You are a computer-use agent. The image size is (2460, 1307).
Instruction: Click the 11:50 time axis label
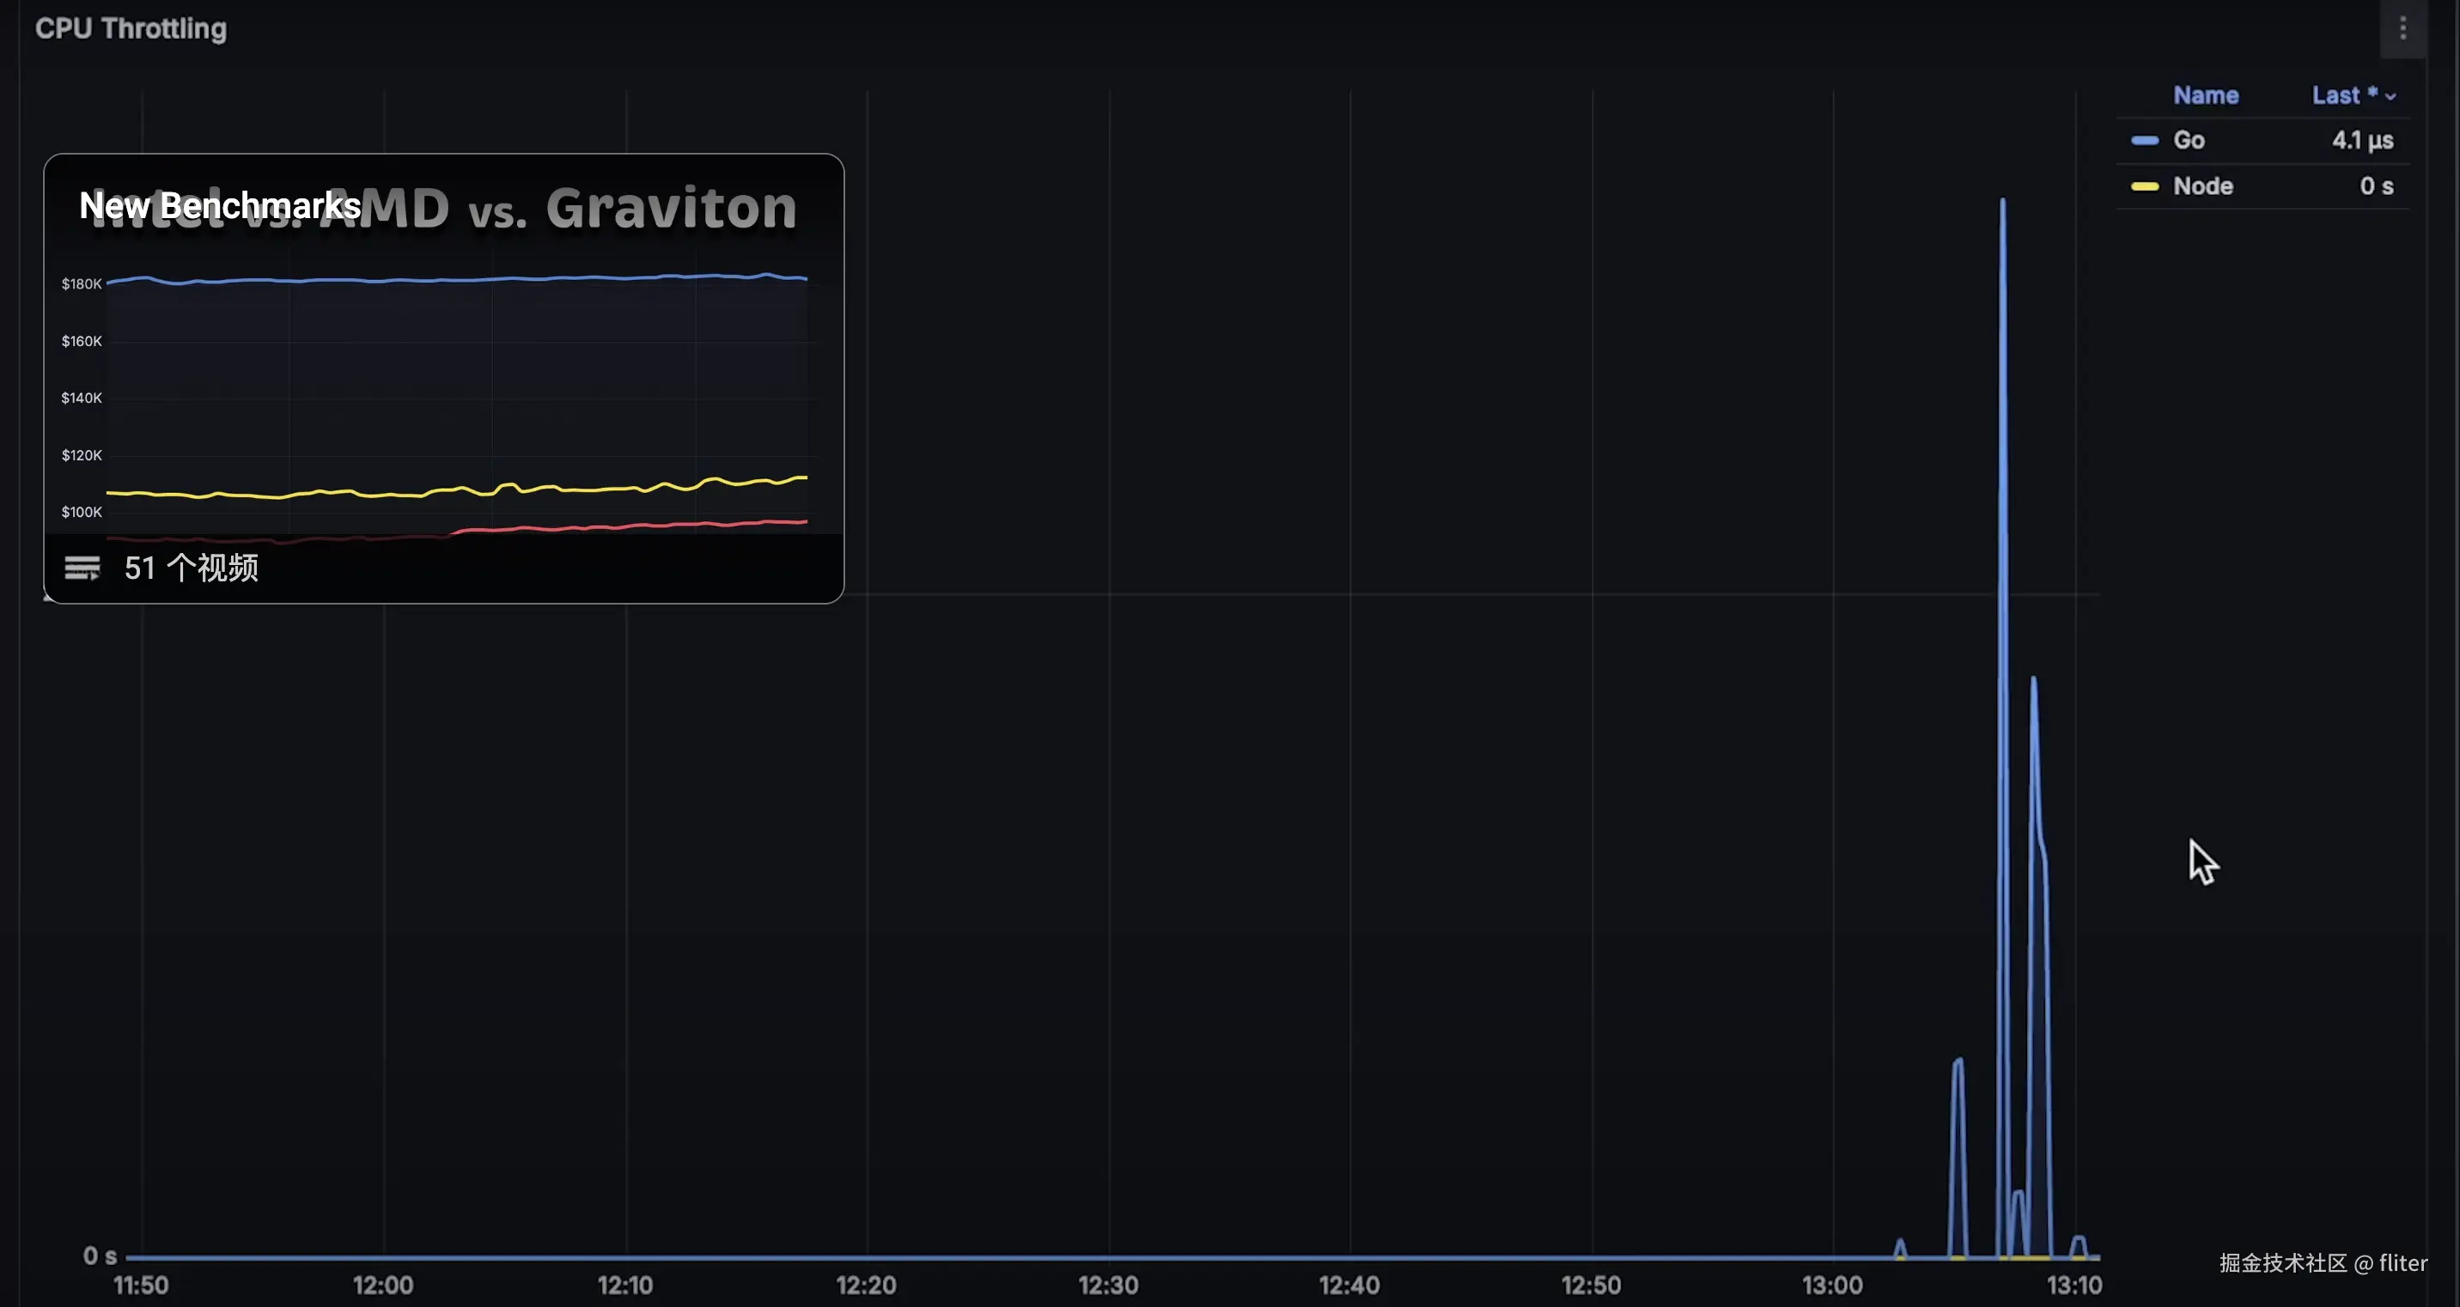coord(142,1285)
